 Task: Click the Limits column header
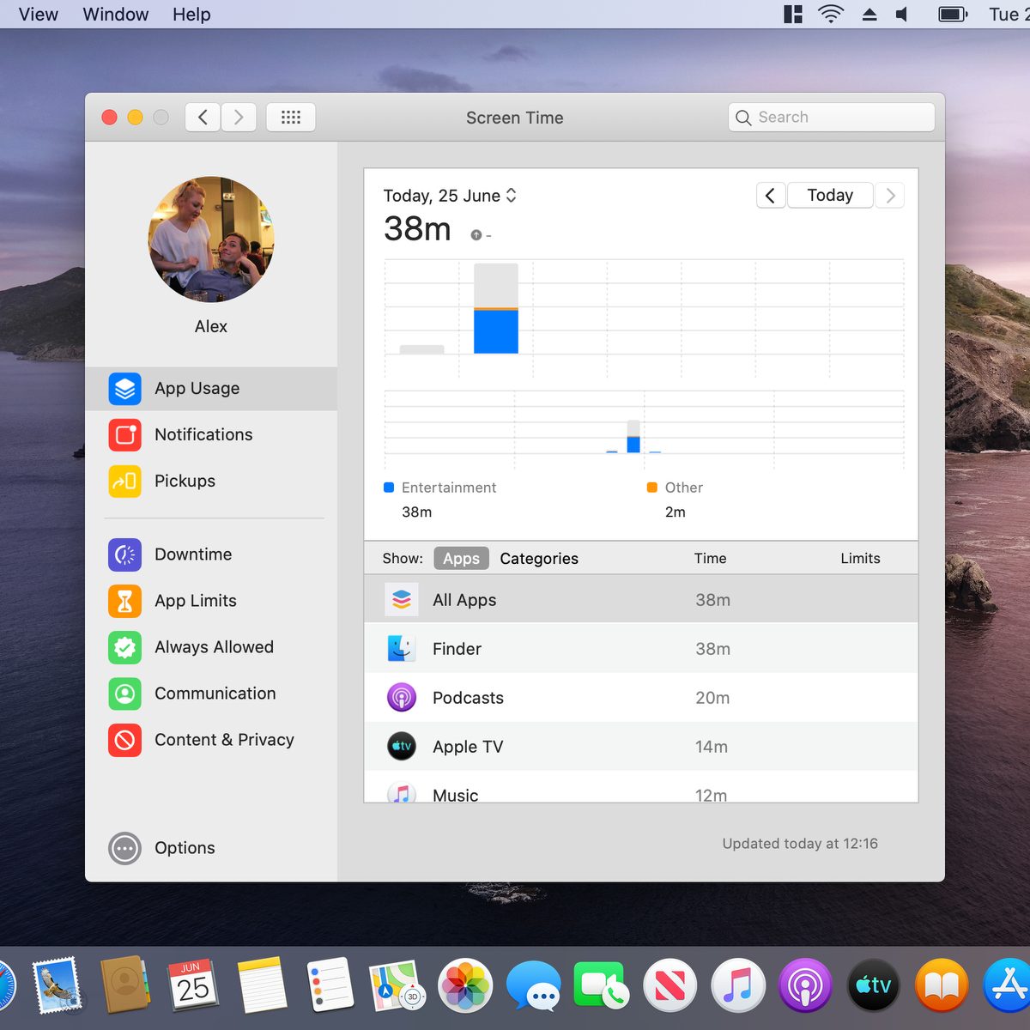point(860,559)
